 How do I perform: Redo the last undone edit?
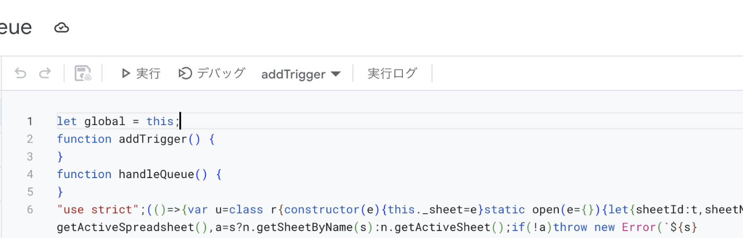[x=45, y=73]
